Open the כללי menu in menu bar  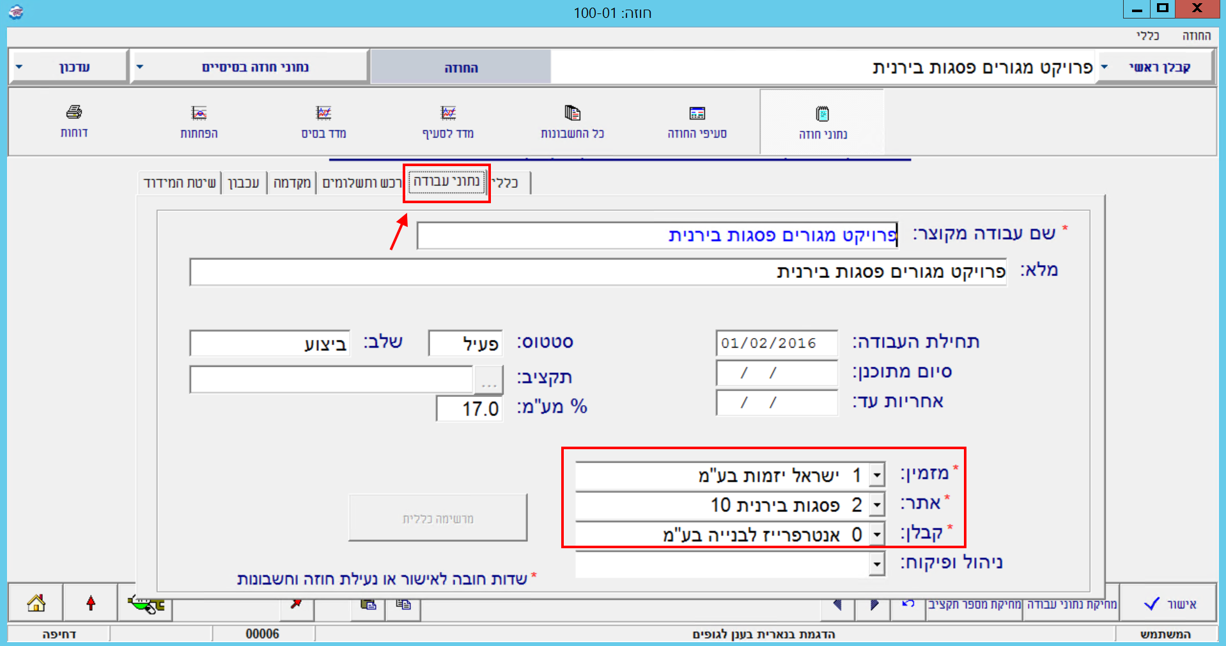[x=1147, y=36]
